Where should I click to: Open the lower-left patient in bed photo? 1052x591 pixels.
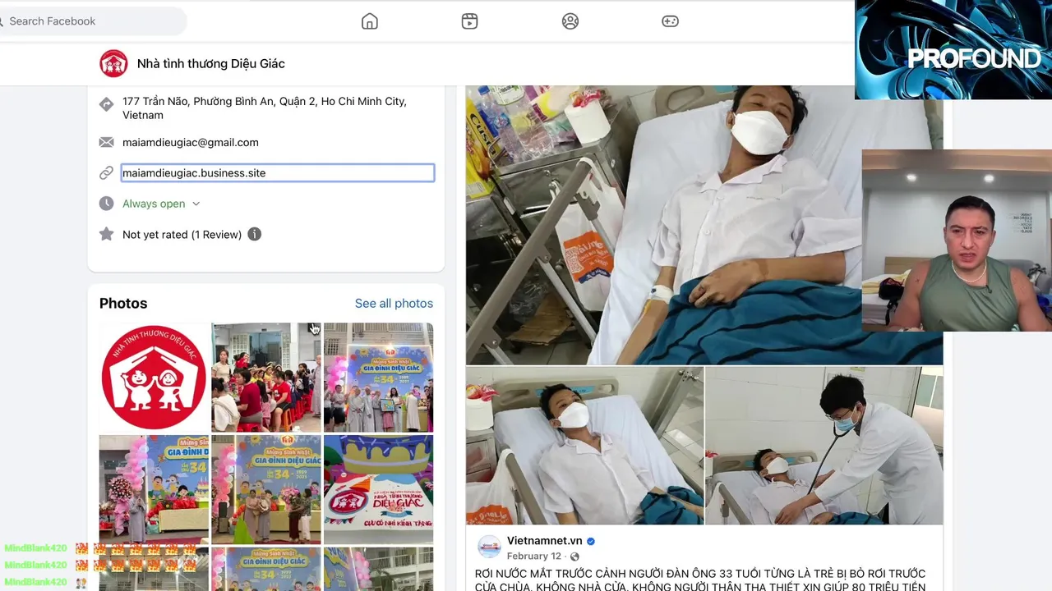584,446
